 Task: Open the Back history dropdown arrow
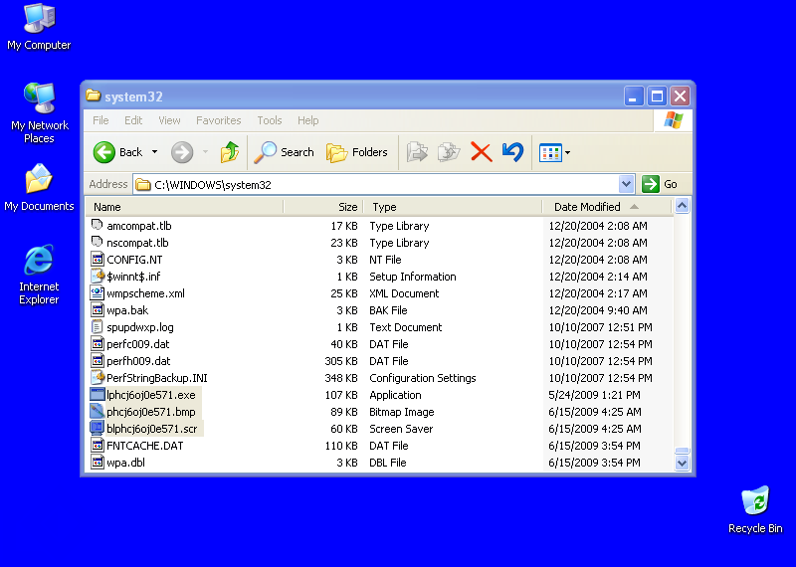[155, 152]
